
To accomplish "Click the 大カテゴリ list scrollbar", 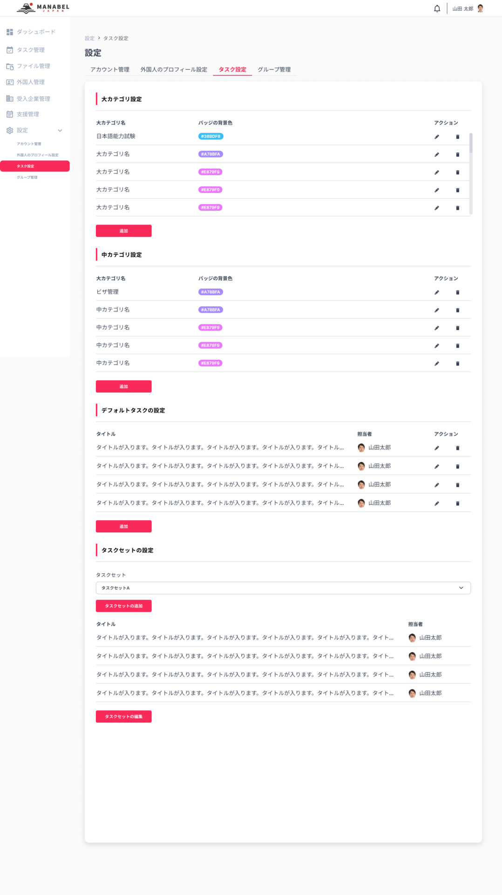I will click(471, 144).
